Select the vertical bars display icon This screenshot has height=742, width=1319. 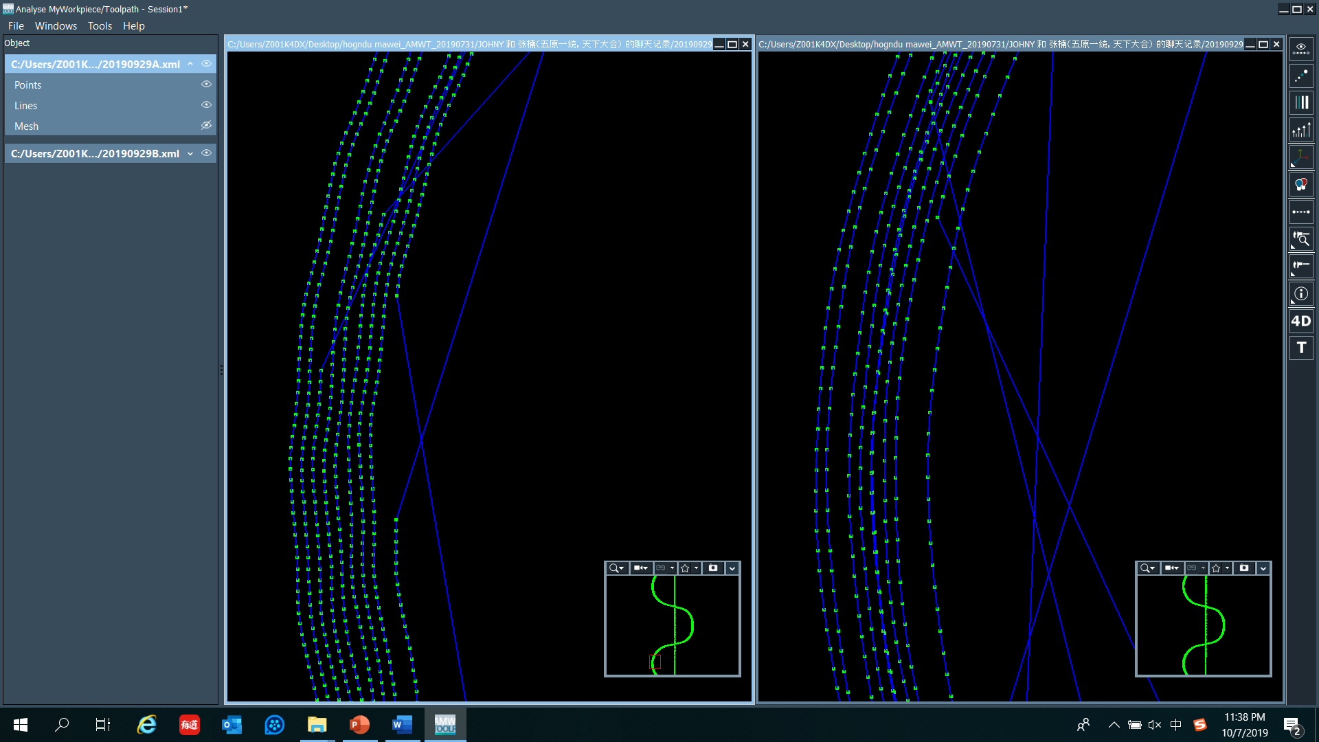[1300, 103]
